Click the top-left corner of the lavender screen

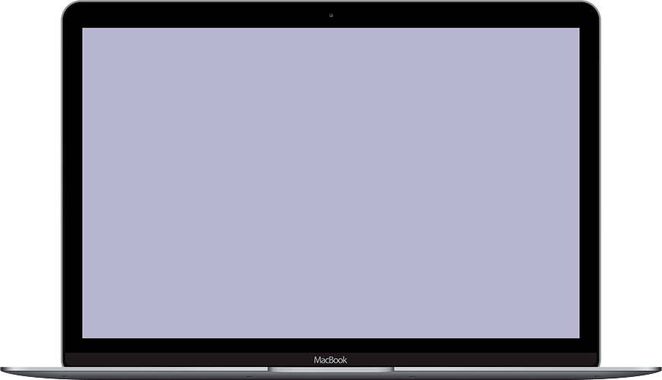[84, 30]
